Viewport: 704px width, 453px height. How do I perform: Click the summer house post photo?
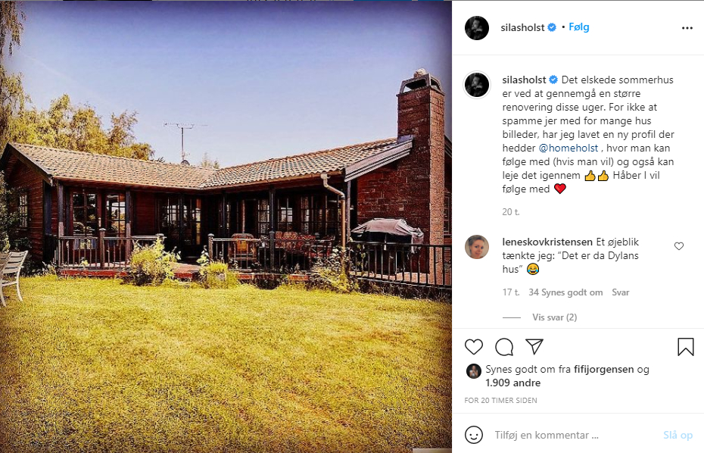[226, 227]
